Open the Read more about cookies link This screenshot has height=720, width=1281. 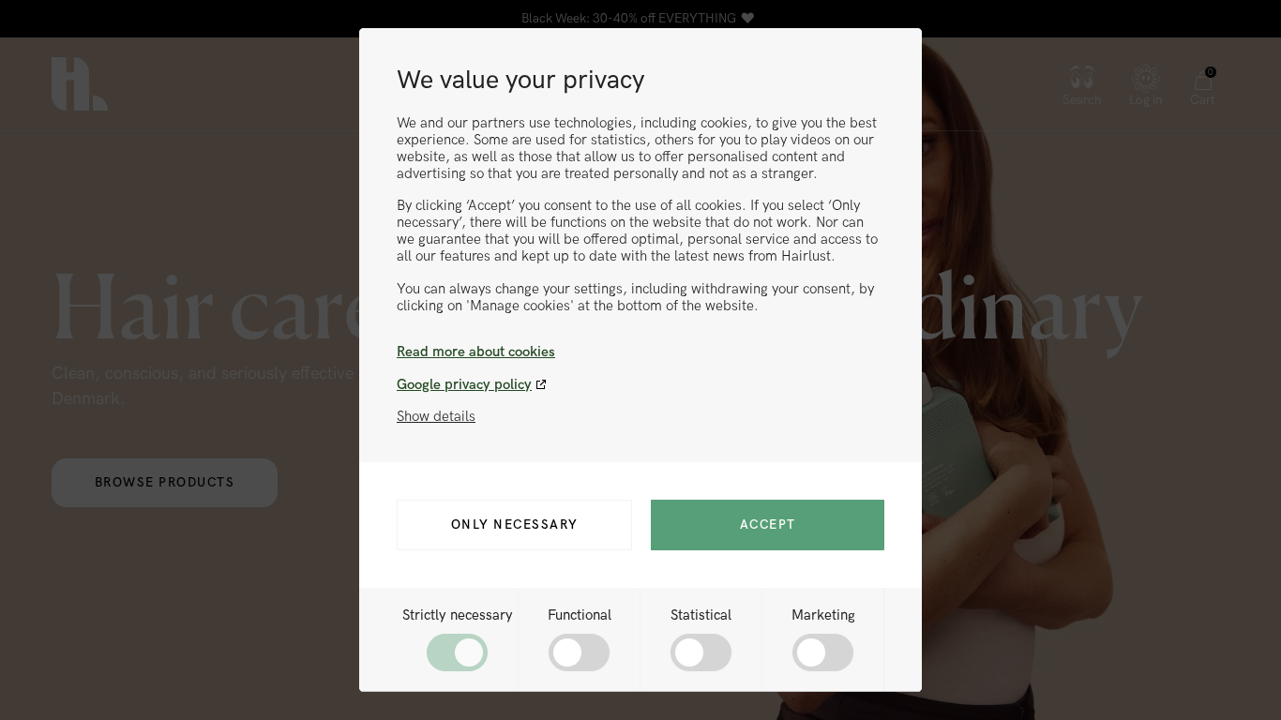pos(475,352)
